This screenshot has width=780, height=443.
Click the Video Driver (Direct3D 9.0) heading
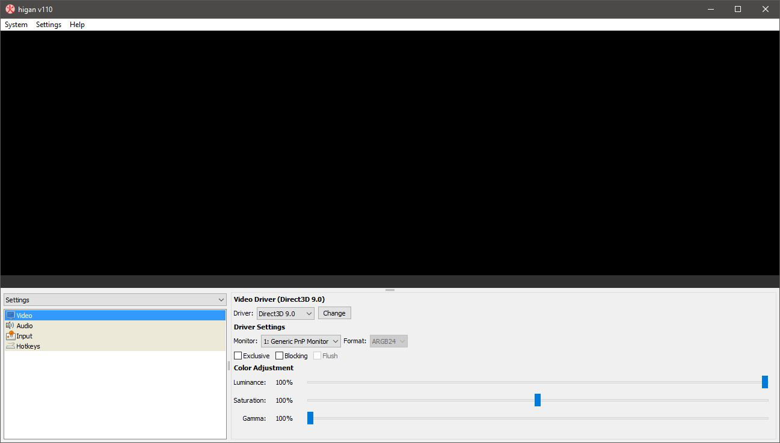point(279,299)
